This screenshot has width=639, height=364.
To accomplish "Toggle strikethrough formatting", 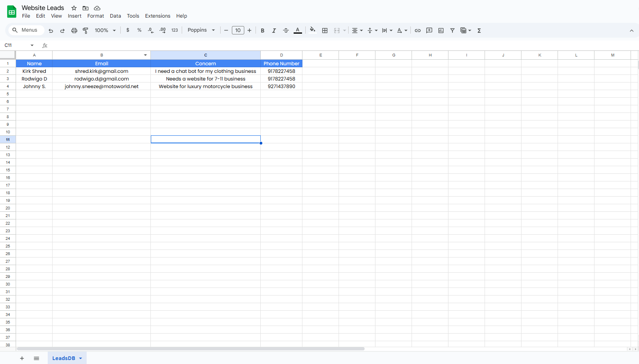I will (286, 30).
